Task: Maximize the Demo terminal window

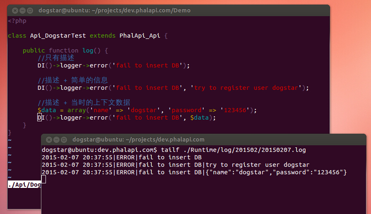Action: click(30, 10)
